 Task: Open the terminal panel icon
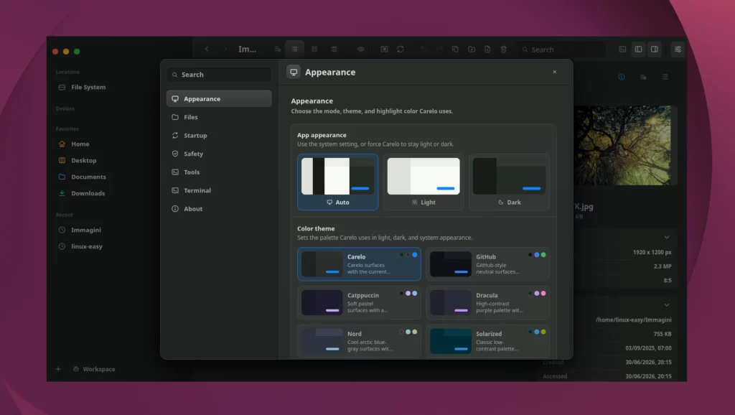tap(622, 49)
